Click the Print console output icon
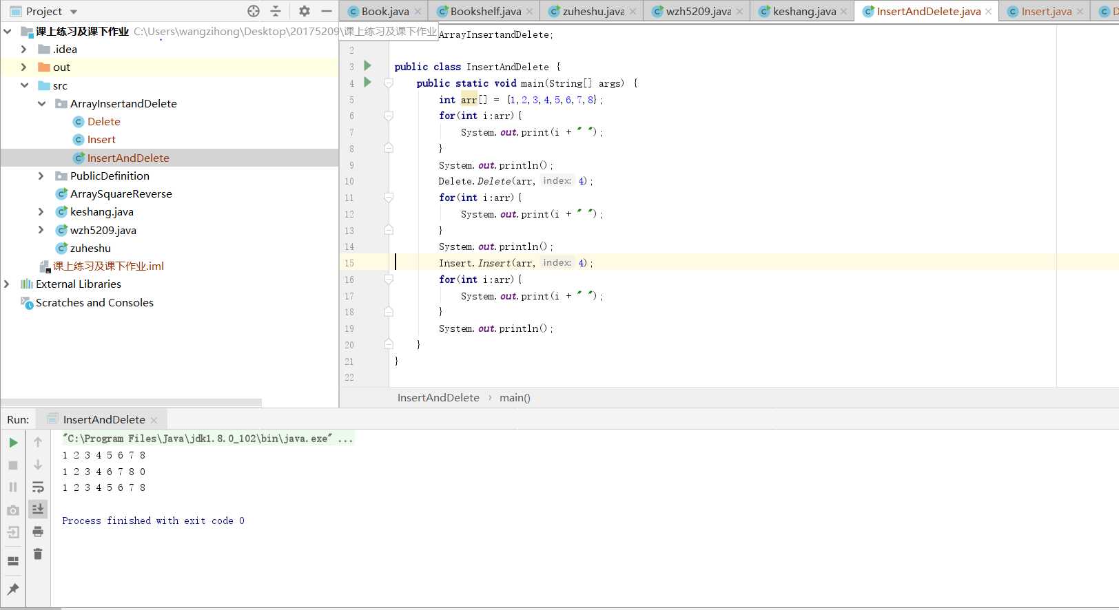The height and width of the screenshot is (610, 1119). tap(38, 532)
